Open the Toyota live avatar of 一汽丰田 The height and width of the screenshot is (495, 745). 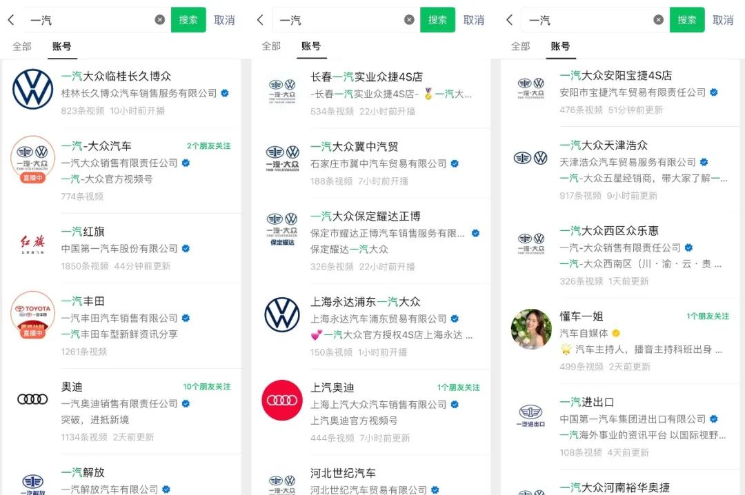[33, 314]
